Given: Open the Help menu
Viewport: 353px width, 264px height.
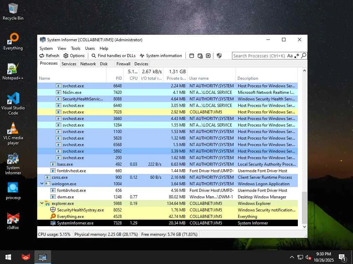Looking at the screenshot, I should click(x=104, y=48).
